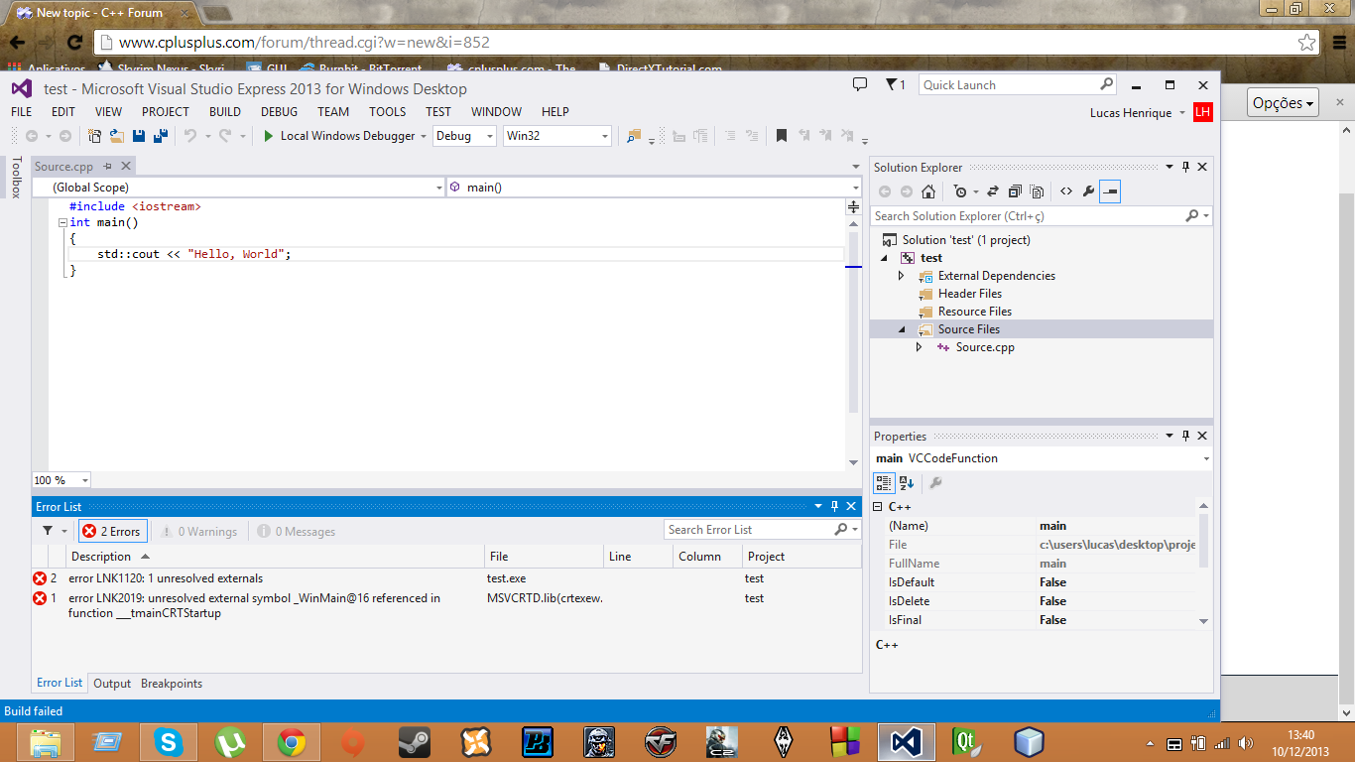The height and width of the screenshot is (762, 1355).
Task: Sync Solution Explorer with active document
Action: [x=991, y=189]
